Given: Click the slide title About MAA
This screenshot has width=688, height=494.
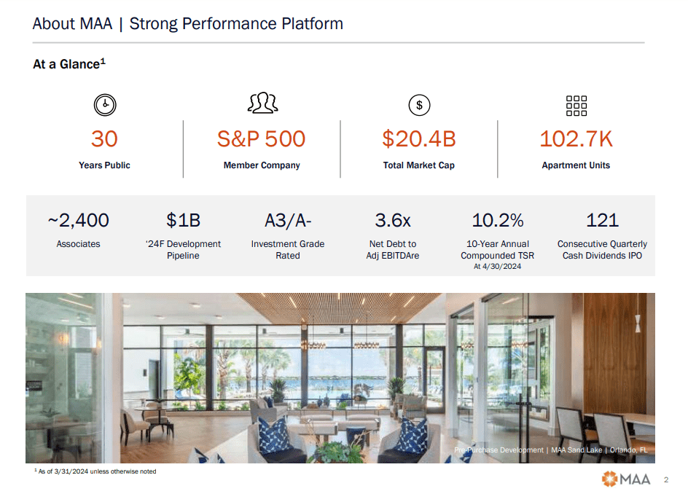Looking at the screenshot, I should pos(188,23).
